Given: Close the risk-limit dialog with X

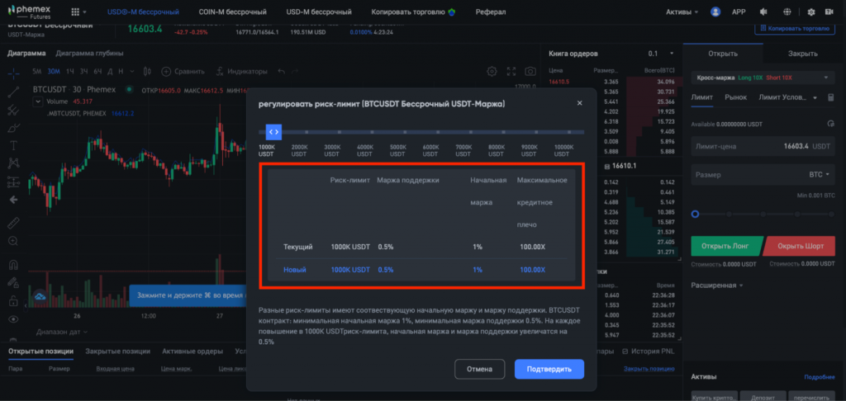Looking at the screenshot, I should tap(579, 103).
